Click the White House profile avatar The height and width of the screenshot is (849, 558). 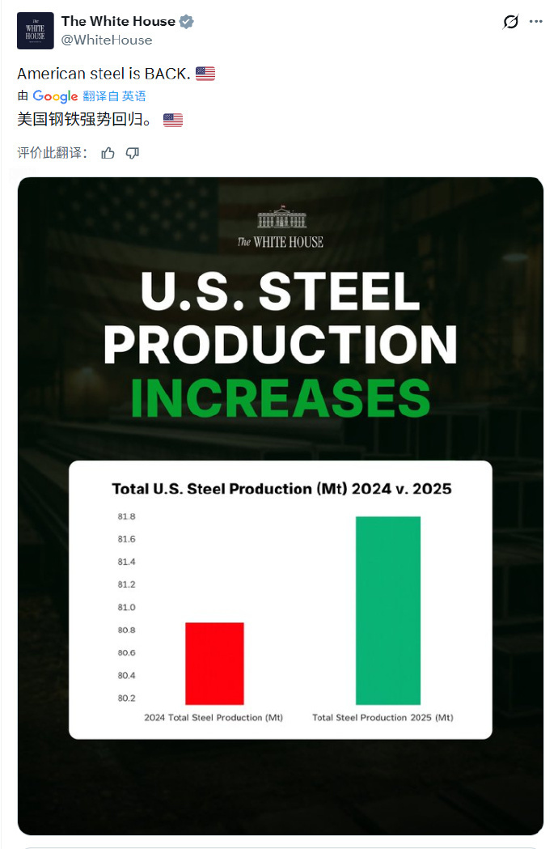click(x=36, y=31)
